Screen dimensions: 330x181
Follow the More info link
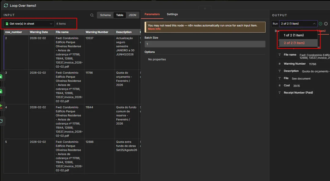(x=154, y=29)
